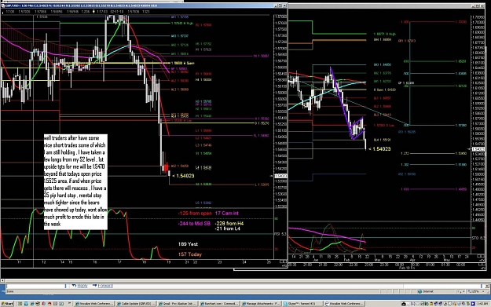Image resolution: width=491 pixels, height=307 pixels.
Task: Click the system tray clock
Action: coord(483,304)
